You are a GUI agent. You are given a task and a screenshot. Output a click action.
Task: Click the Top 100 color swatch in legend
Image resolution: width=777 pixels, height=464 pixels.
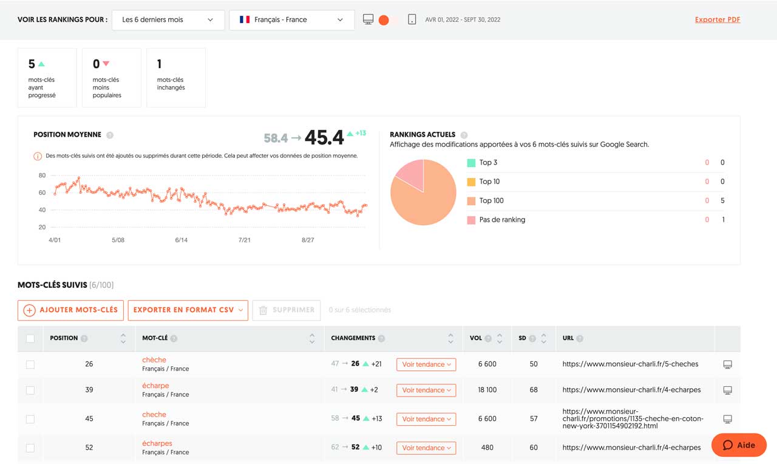pos(471,200)
